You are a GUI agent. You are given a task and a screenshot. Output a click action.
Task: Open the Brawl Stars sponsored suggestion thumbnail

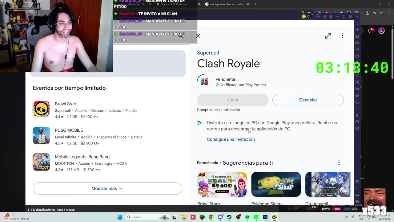tap(222, 184)
